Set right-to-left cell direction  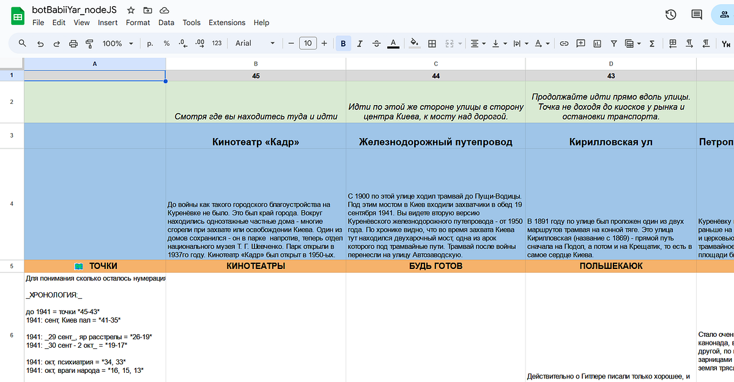(706, 43)
